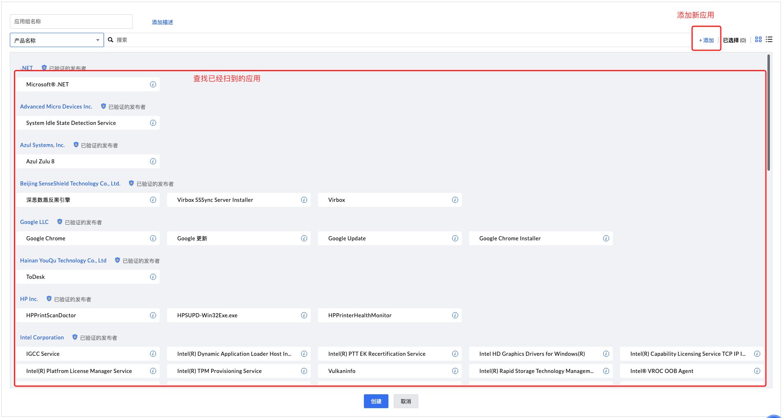The image size is (783, 418).
Task: Switch to list view layout
Action: pos(769,40)
